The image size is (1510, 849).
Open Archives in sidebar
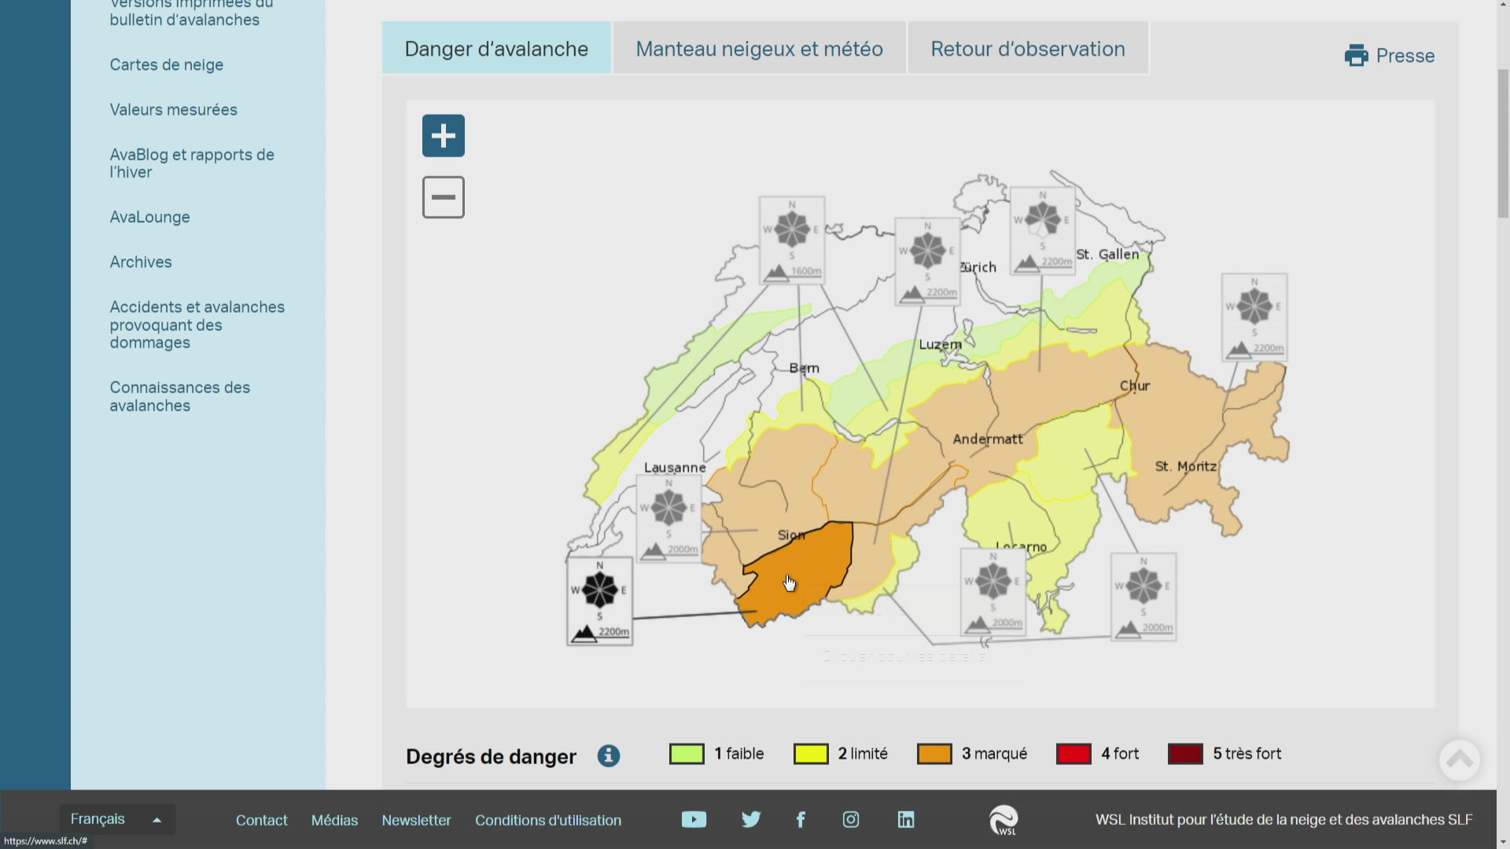141,262
